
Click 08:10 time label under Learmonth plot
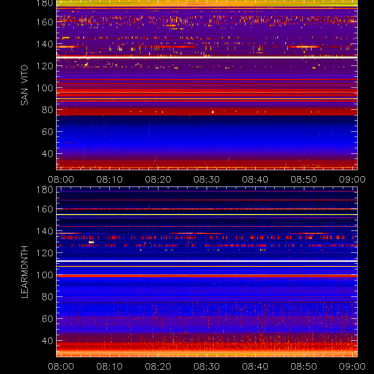[x=109, y=367]
